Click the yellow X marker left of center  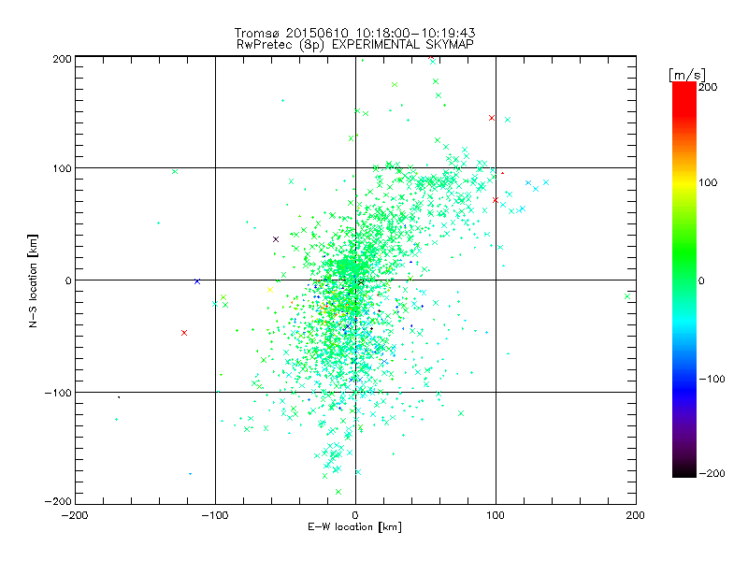point(270,290)
